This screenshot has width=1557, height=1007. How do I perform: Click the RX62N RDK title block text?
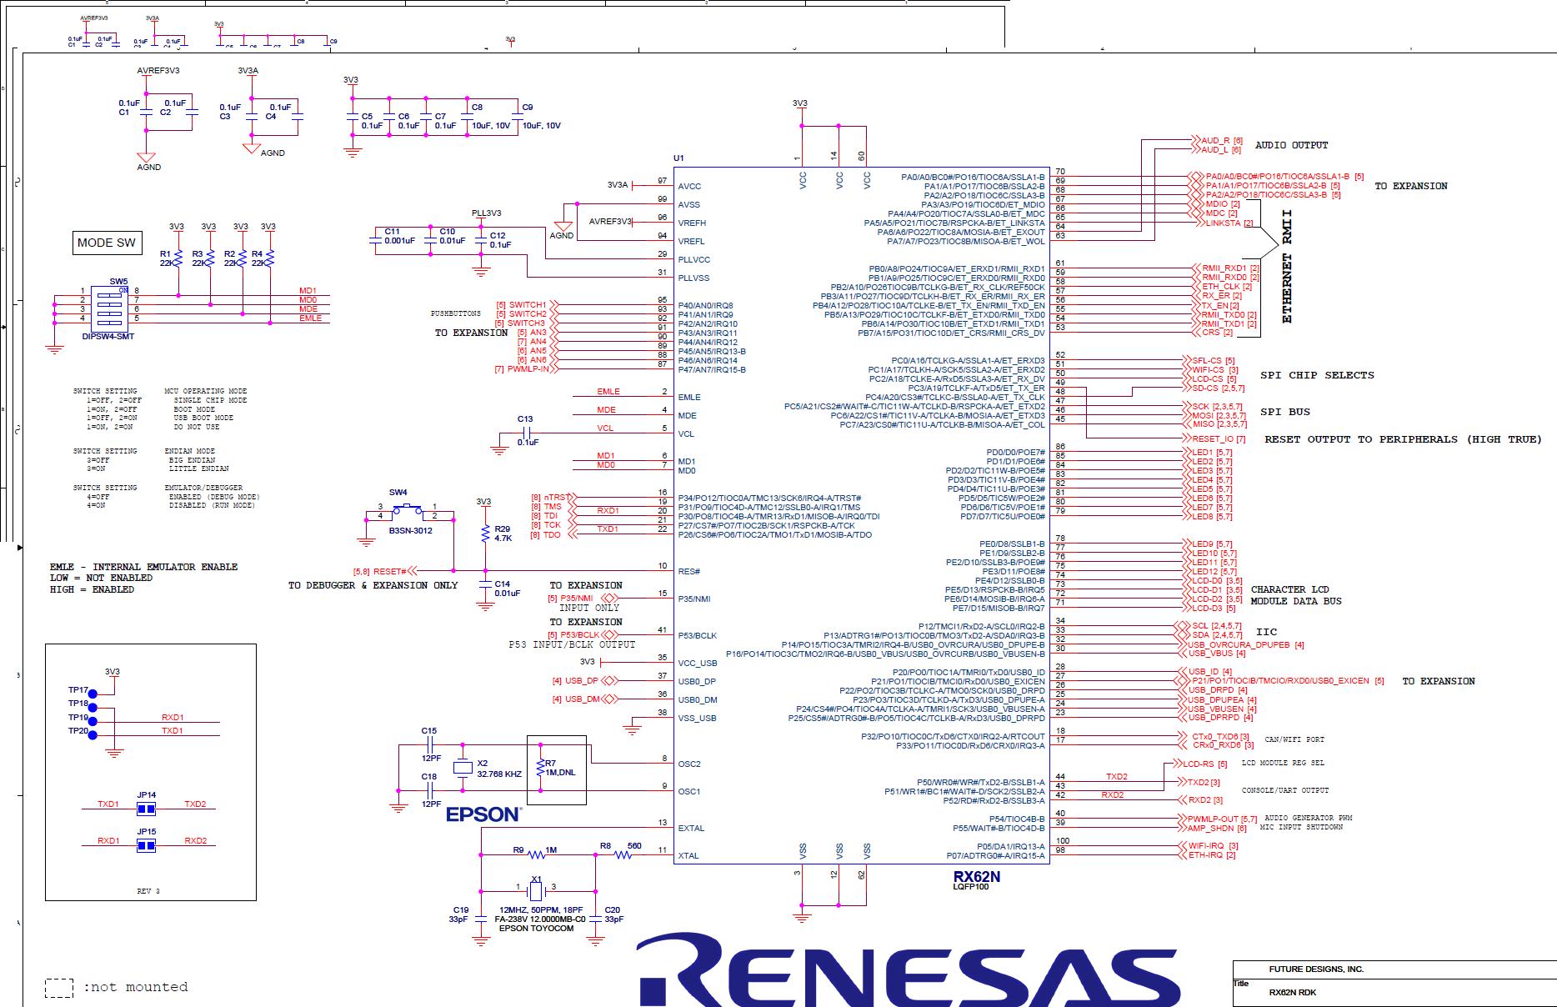[x=1293, y=993]
